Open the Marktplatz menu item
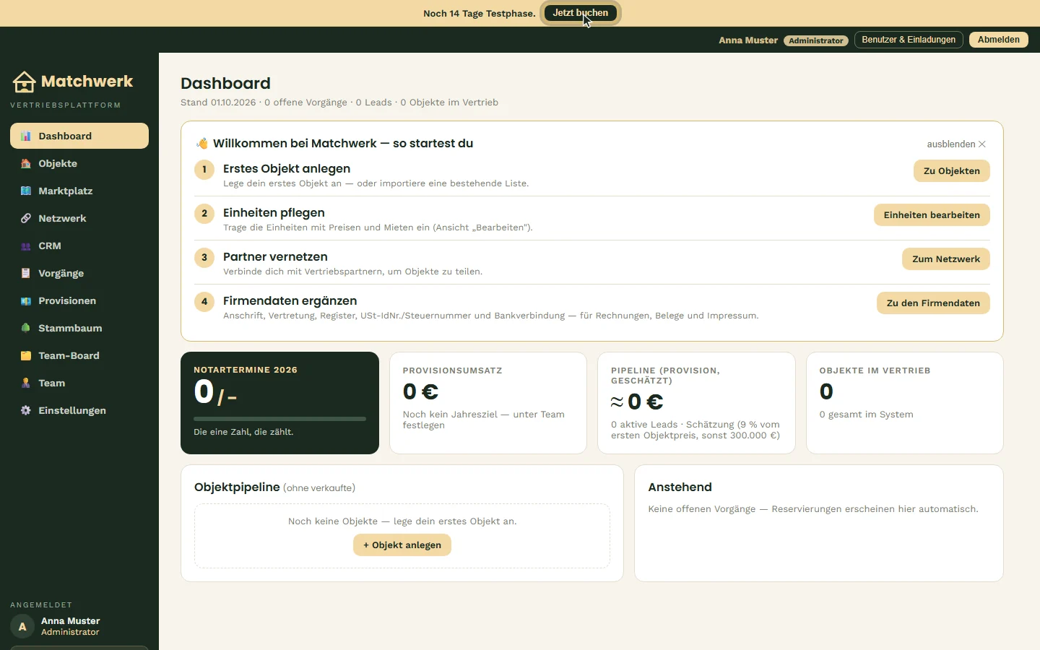The height and width of the screenshot is (650, 1040). [79, 191]
